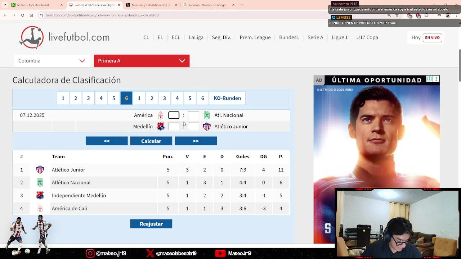Open Prem. League menu link

[x=255, y=37]
